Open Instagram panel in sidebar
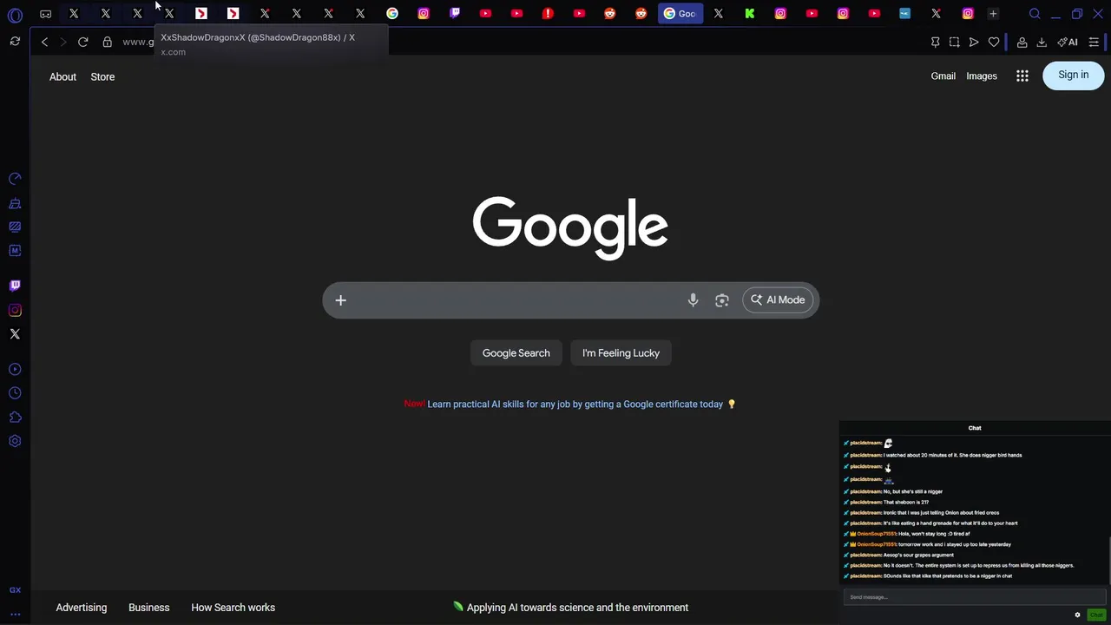Image resolution: width=1111 pixels, height=625 pixels. tap(15, 310)
